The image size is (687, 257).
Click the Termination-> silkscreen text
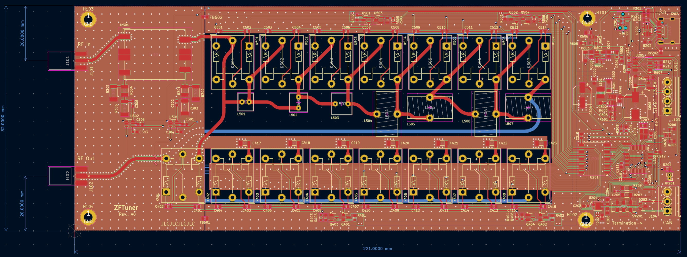click(627, 223)
